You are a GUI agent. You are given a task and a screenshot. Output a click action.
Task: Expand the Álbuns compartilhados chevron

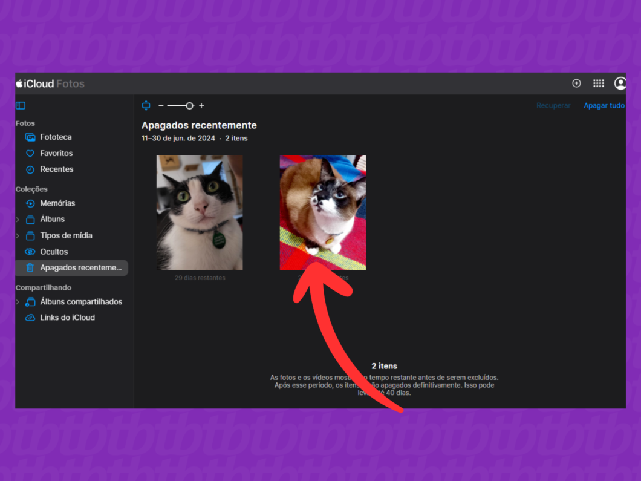click(18, 303)
